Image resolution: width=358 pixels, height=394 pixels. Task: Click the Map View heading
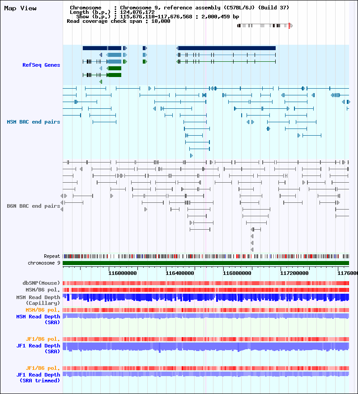[20, 9]
